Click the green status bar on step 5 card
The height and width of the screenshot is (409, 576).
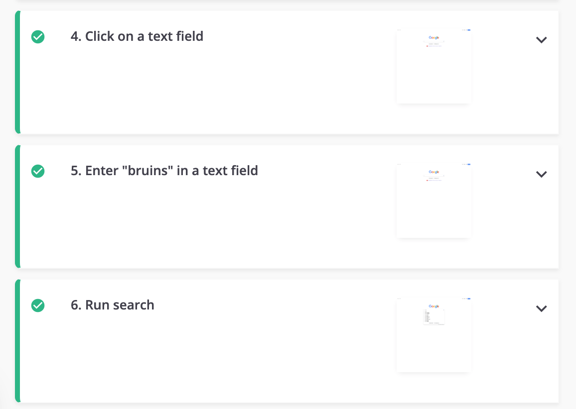17,206
